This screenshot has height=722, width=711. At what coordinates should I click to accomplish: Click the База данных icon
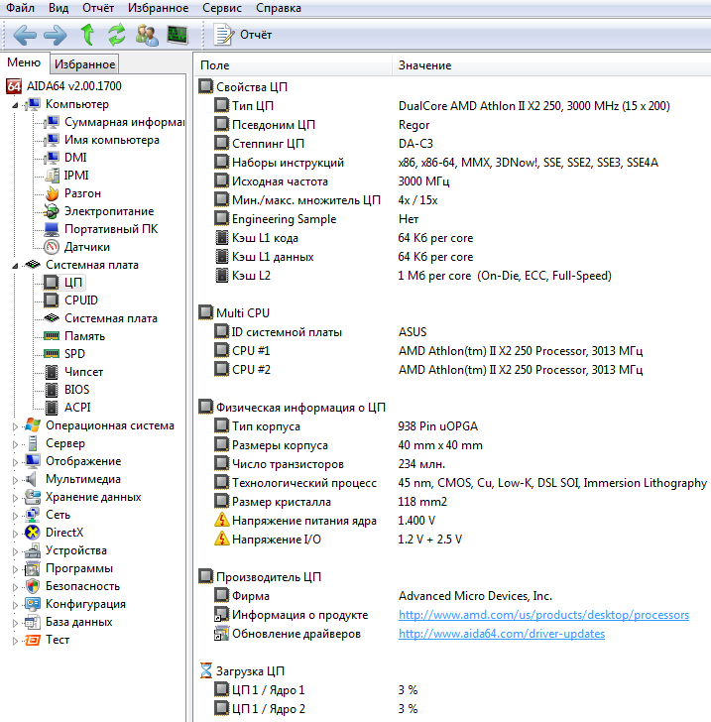coord(33,622)
